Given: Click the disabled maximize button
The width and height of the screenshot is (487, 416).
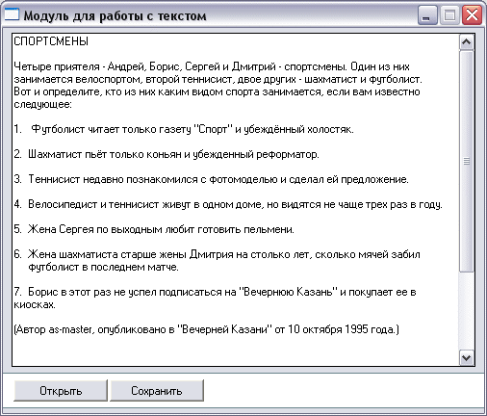Looking at the screenshot, I should (x=449, y=15).
